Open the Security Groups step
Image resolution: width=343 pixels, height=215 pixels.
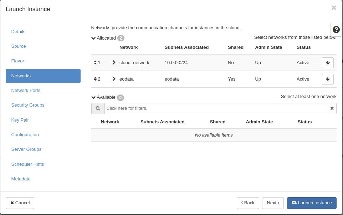point(28,105)
